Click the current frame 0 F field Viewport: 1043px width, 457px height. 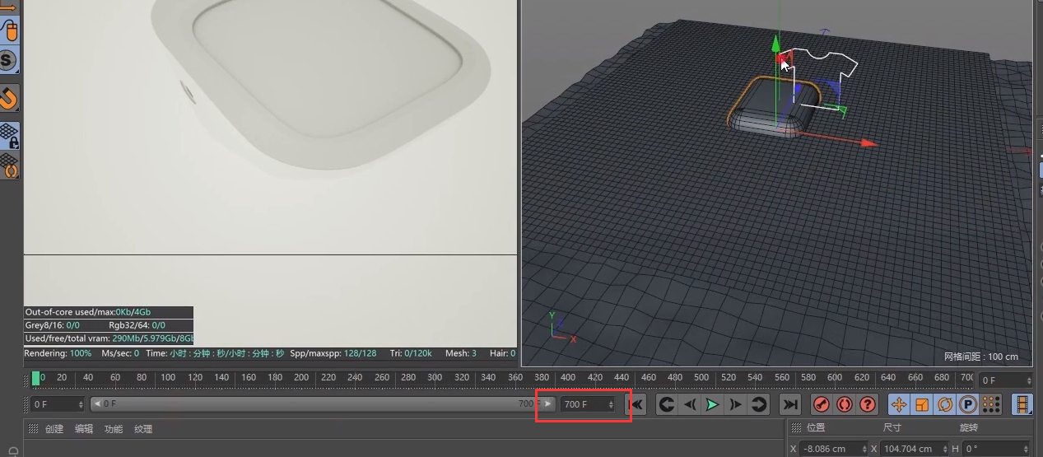pos(1005,380)
